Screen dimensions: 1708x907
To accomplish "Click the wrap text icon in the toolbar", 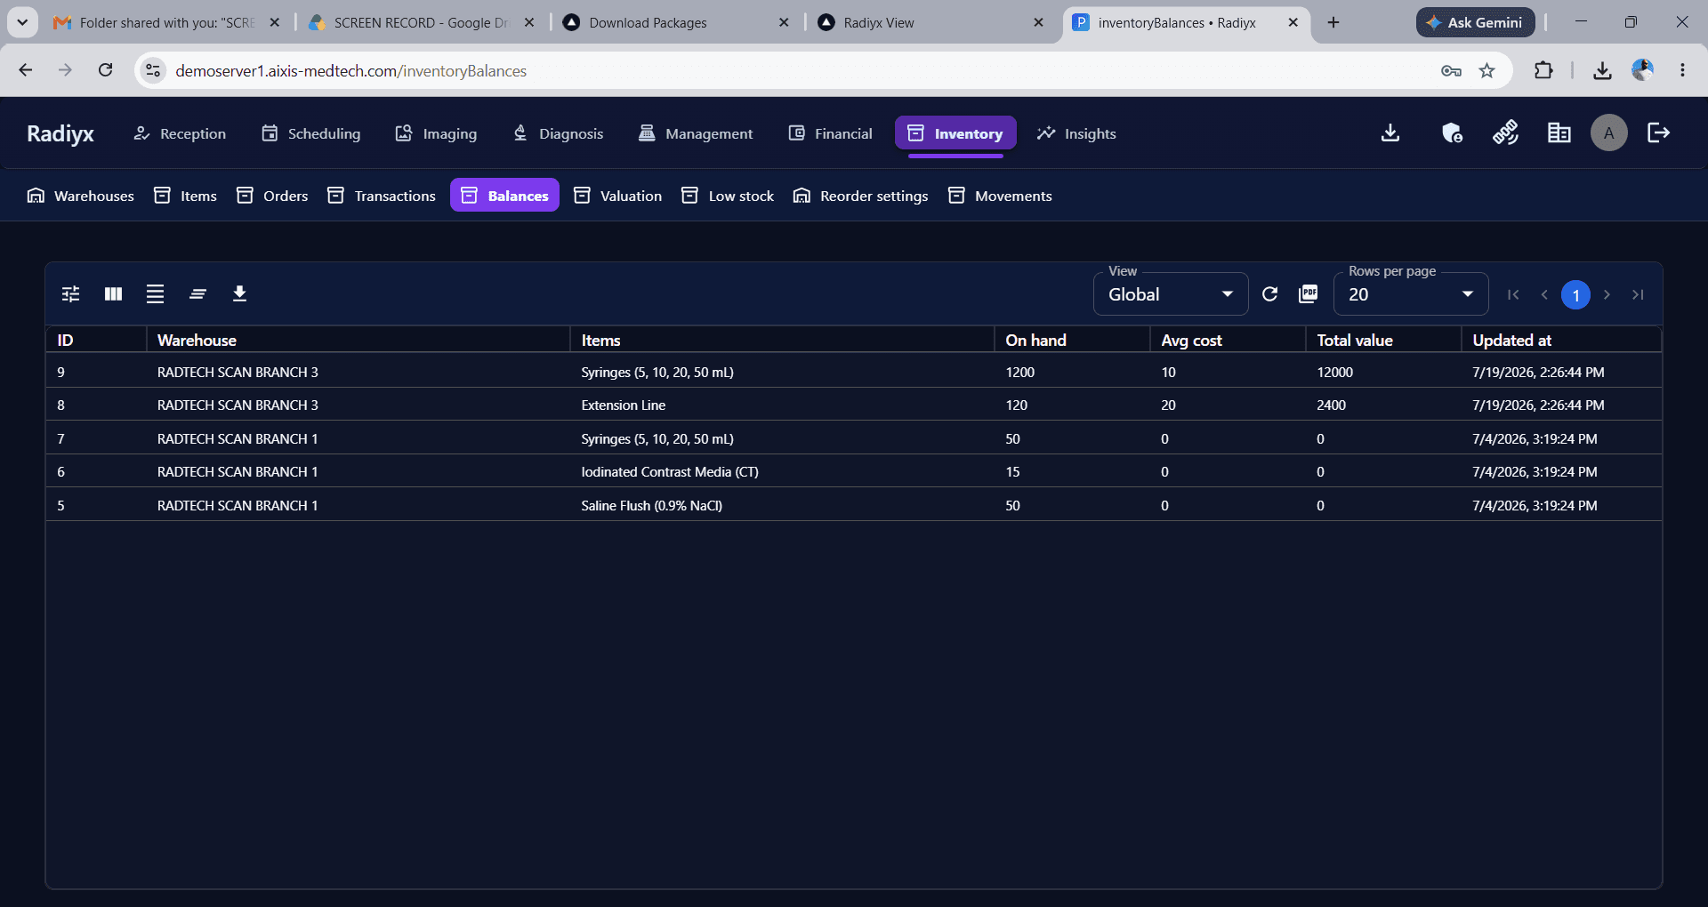I will (197, 293).
